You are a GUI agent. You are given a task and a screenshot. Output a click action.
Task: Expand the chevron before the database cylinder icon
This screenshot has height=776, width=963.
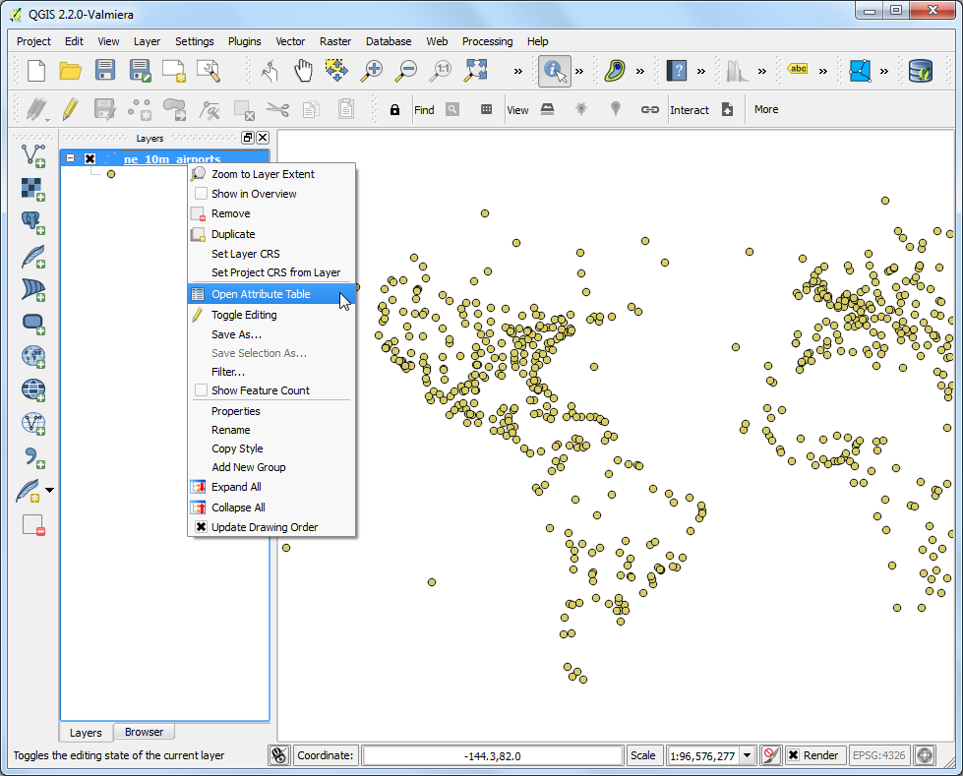coord(883,71)
